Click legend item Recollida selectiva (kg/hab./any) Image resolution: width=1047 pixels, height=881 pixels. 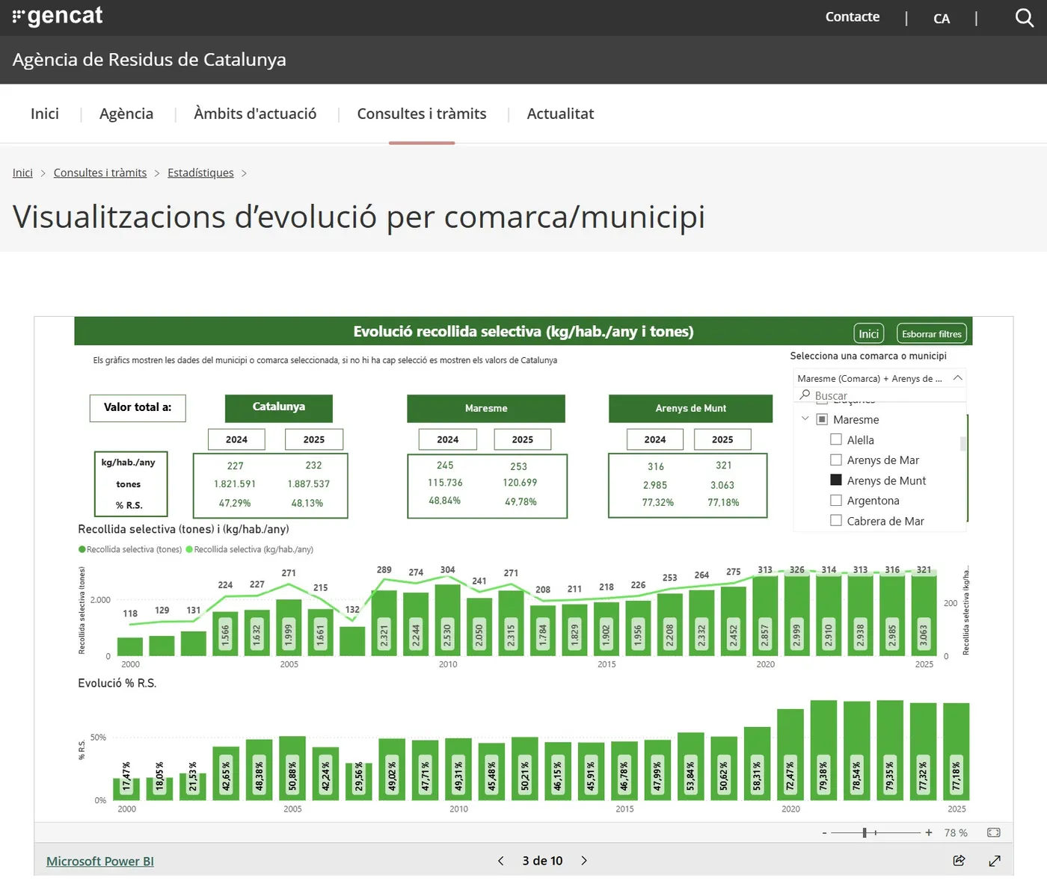pos(250,549)
